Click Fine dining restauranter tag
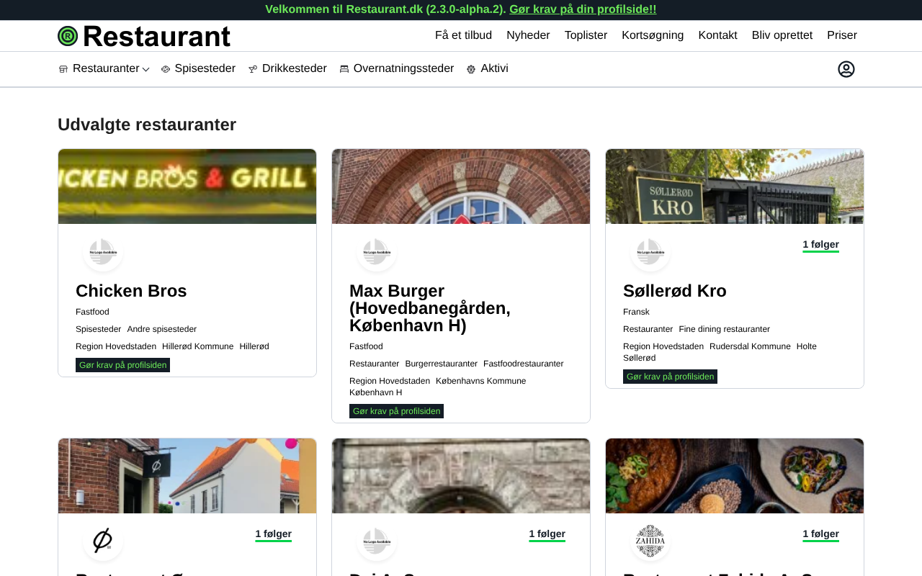The height and width of the screenshot is (576, 922). [725, 329]
